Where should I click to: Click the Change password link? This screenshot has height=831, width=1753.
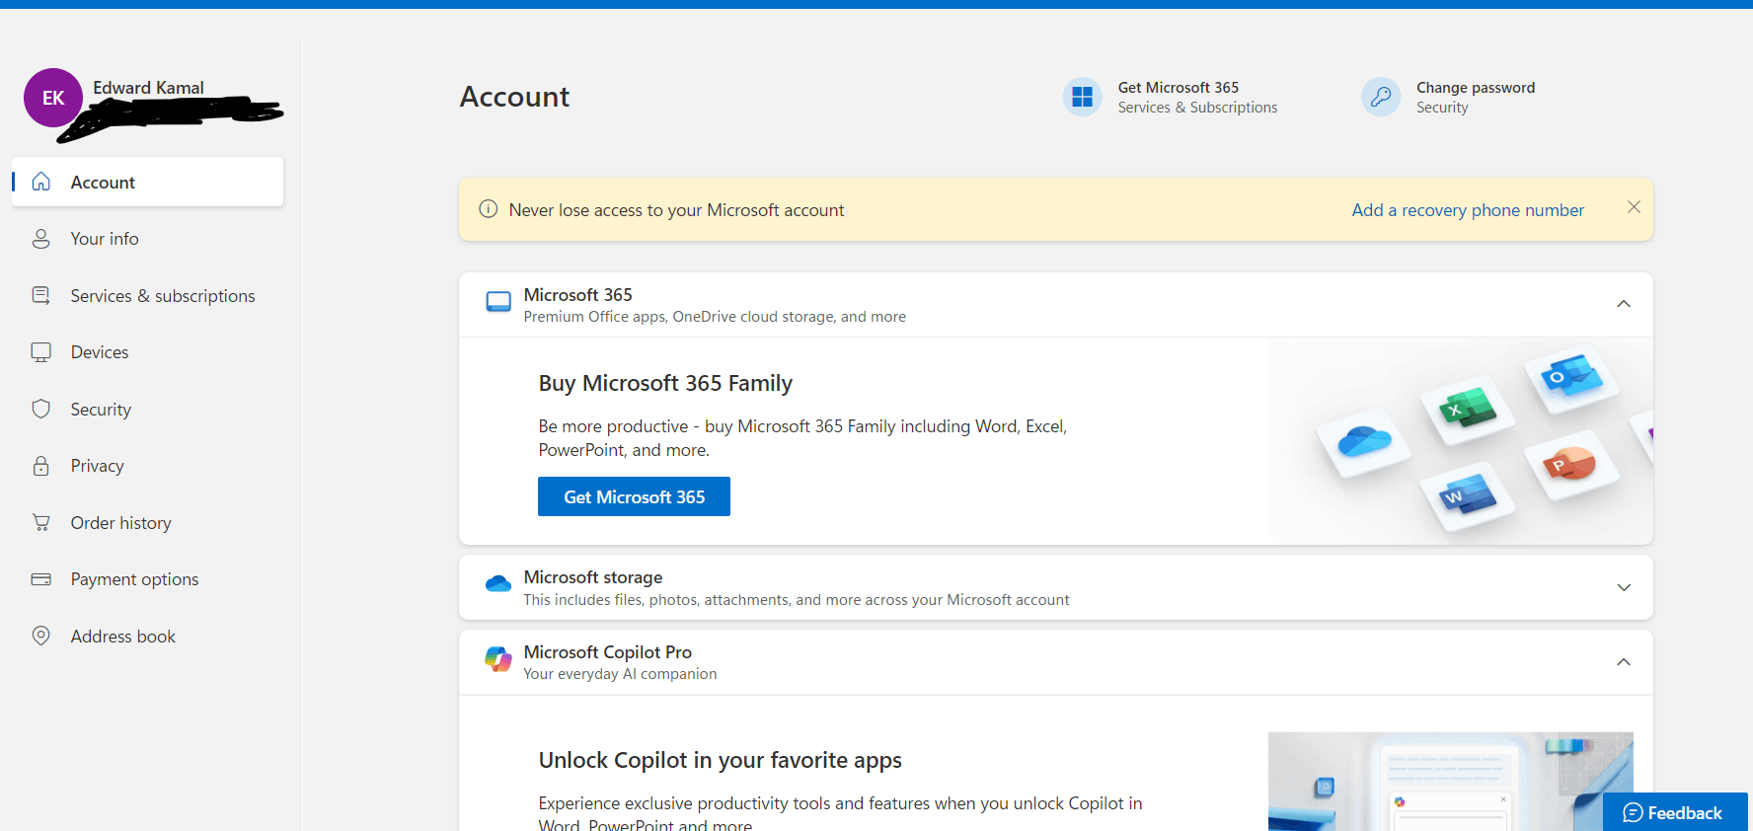[1476, 87]
